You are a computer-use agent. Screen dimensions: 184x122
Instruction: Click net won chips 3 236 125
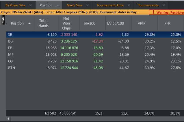tap(69, 41)
